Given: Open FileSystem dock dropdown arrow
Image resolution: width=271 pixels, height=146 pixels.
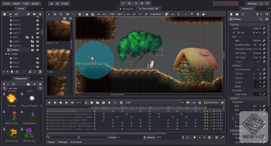Looking at the screenshot, I should (42, 78).
